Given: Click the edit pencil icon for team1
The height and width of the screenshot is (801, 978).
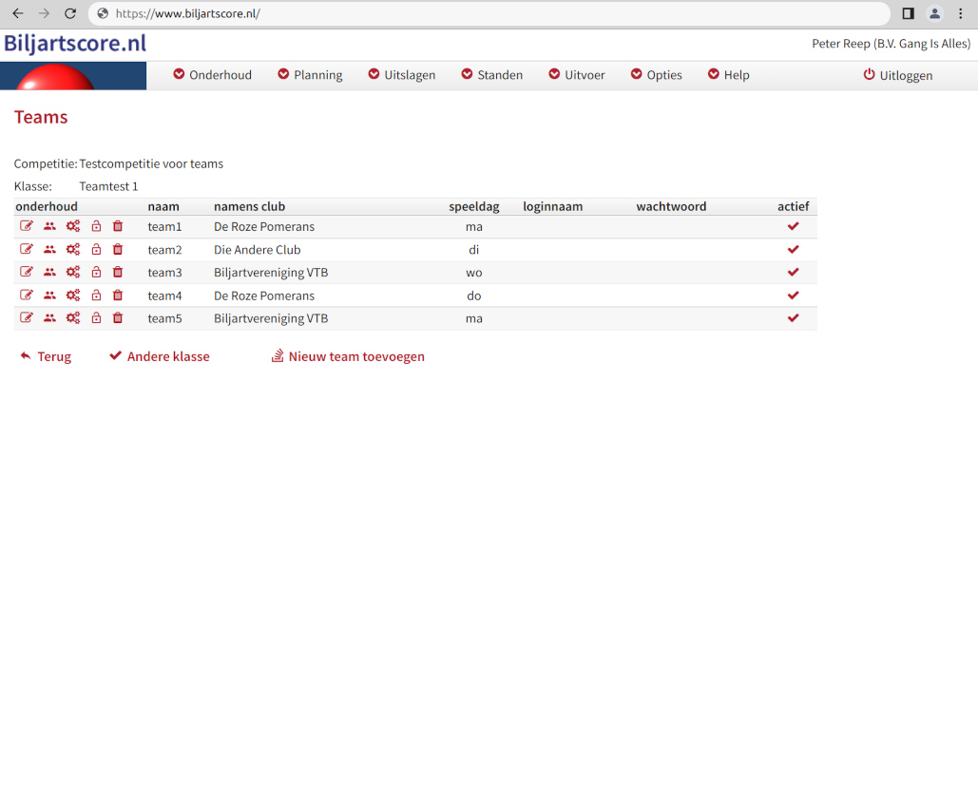Looking at the screenshot, I should click(x=27, y=226).
